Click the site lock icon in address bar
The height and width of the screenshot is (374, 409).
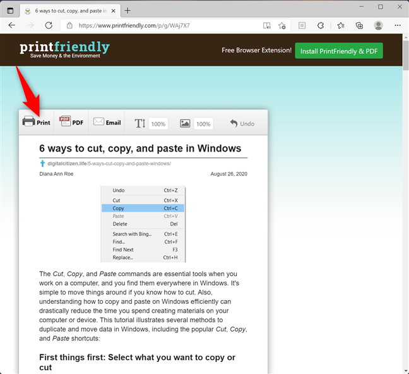(x=69, y=26)
